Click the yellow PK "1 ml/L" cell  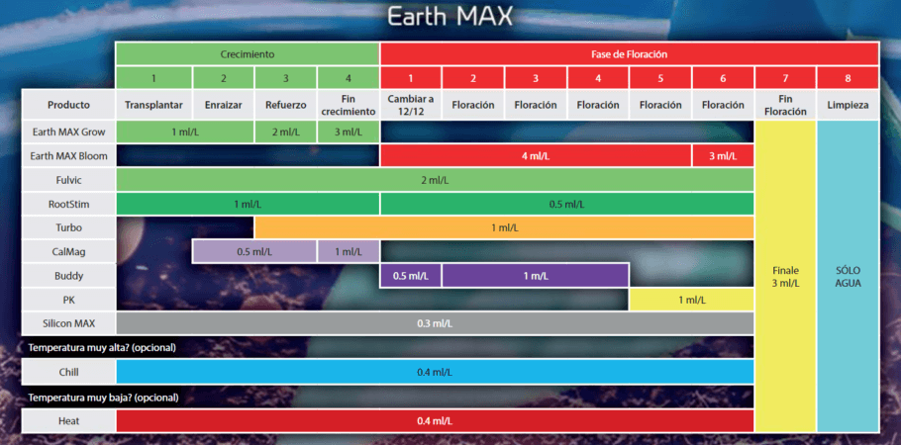692,300
